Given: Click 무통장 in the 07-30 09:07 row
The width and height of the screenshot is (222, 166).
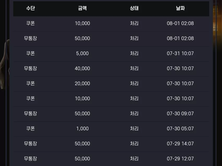Looking at the screenshot, I should (31, 114).
